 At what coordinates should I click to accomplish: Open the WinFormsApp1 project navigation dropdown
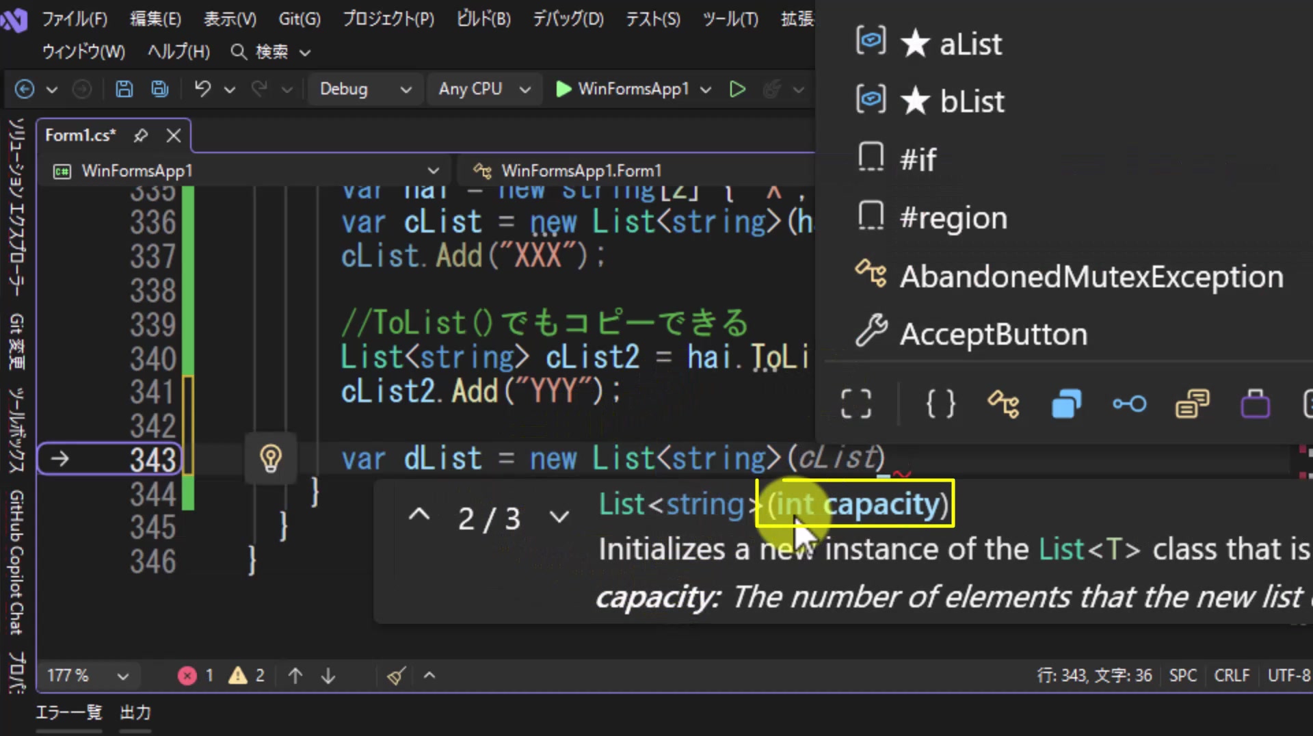coord(246,170)
